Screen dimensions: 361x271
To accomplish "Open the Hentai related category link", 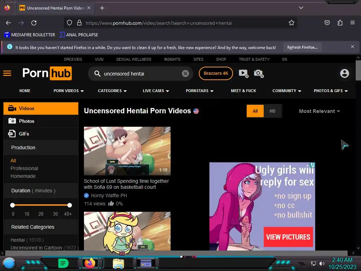I will click(x=18, y=240).
